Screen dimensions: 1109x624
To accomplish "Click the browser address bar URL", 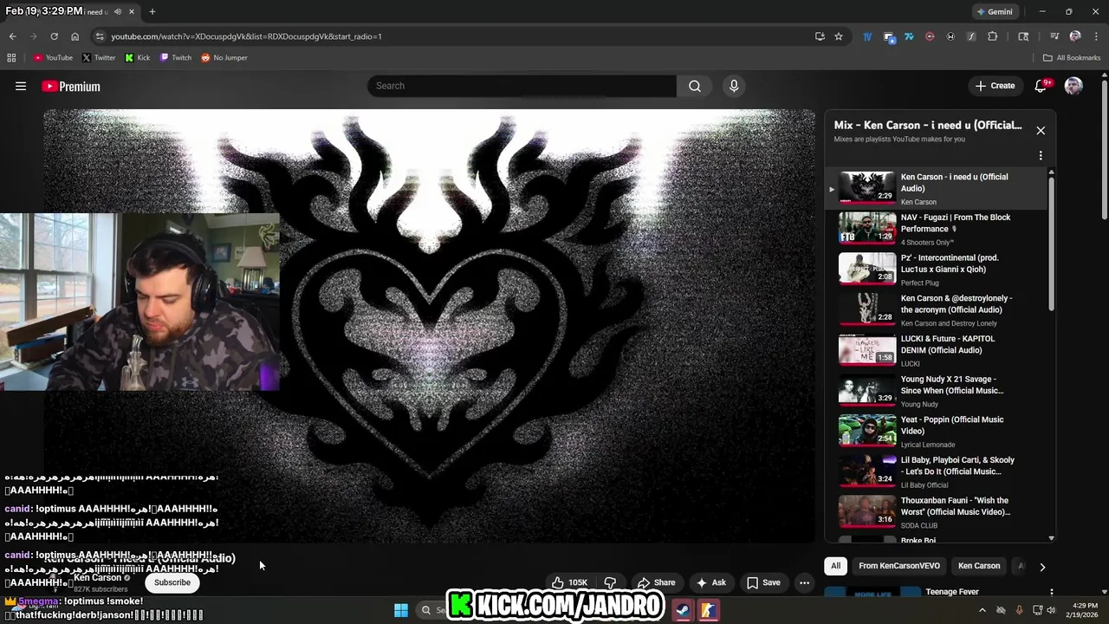I will pyautogui.click(x=246, y=36).
